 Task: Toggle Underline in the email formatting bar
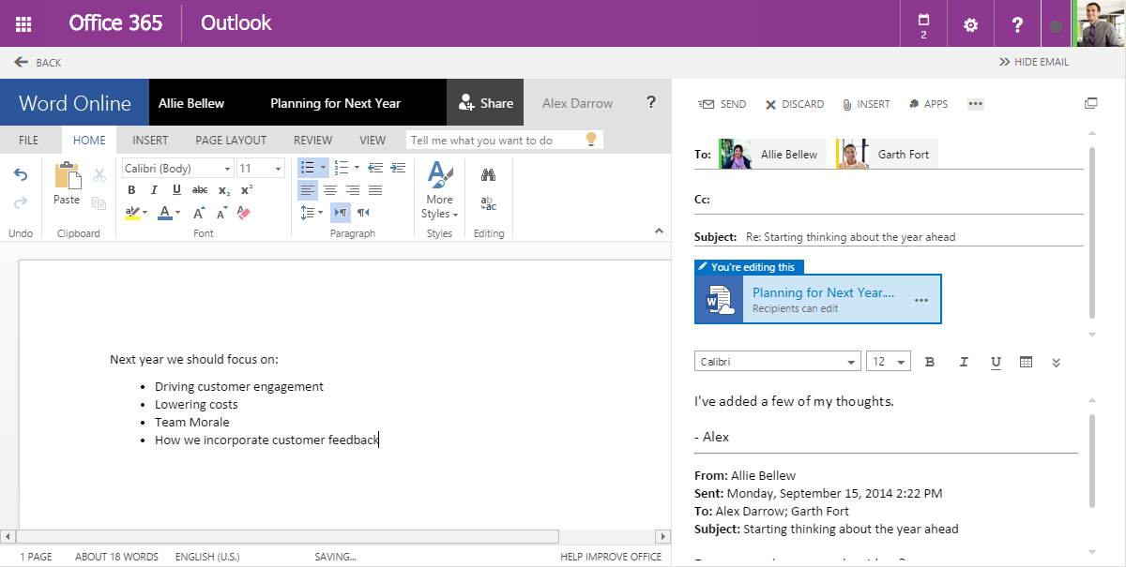tap(996, 362)
